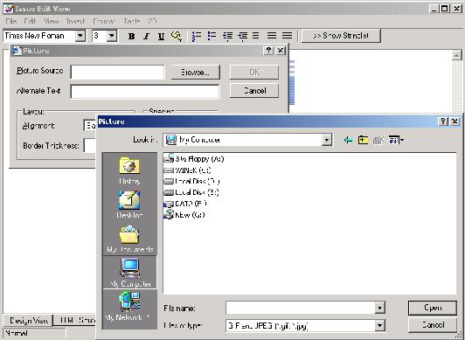
Task: Click the Alternate Text input field
Action: 145,91
